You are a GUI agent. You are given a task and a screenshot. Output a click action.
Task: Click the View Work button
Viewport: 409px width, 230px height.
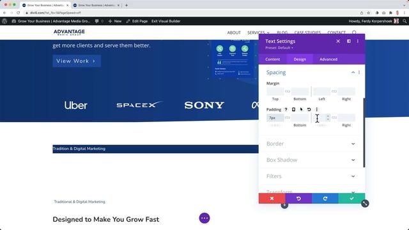[77, 61]
